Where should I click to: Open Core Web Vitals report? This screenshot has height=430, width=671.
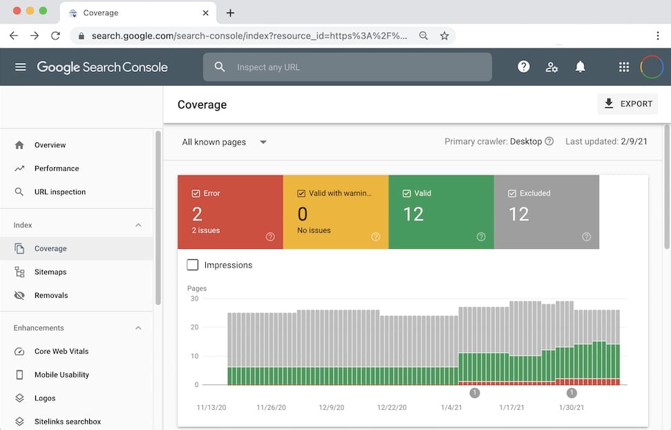pyautogui.click(x=62, y=351)
